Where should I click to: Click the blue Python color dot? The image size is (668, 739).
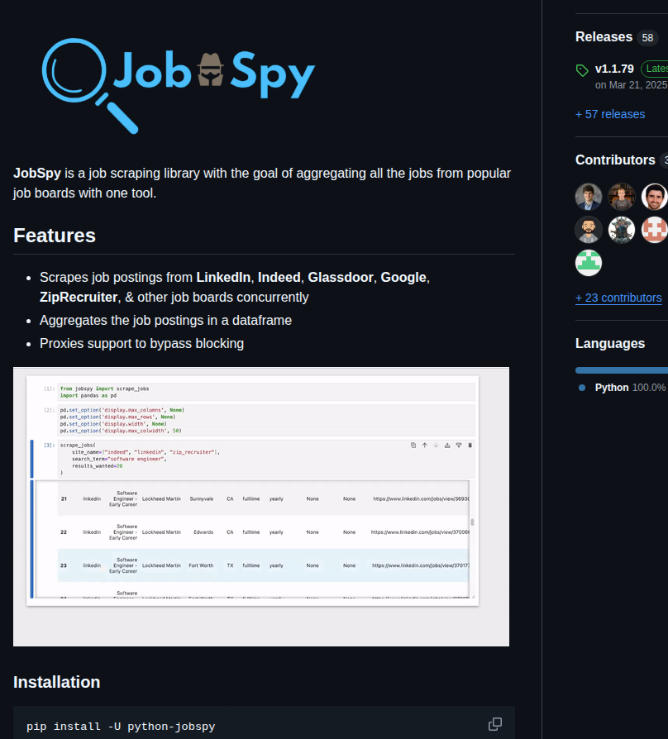coord(582,388)
